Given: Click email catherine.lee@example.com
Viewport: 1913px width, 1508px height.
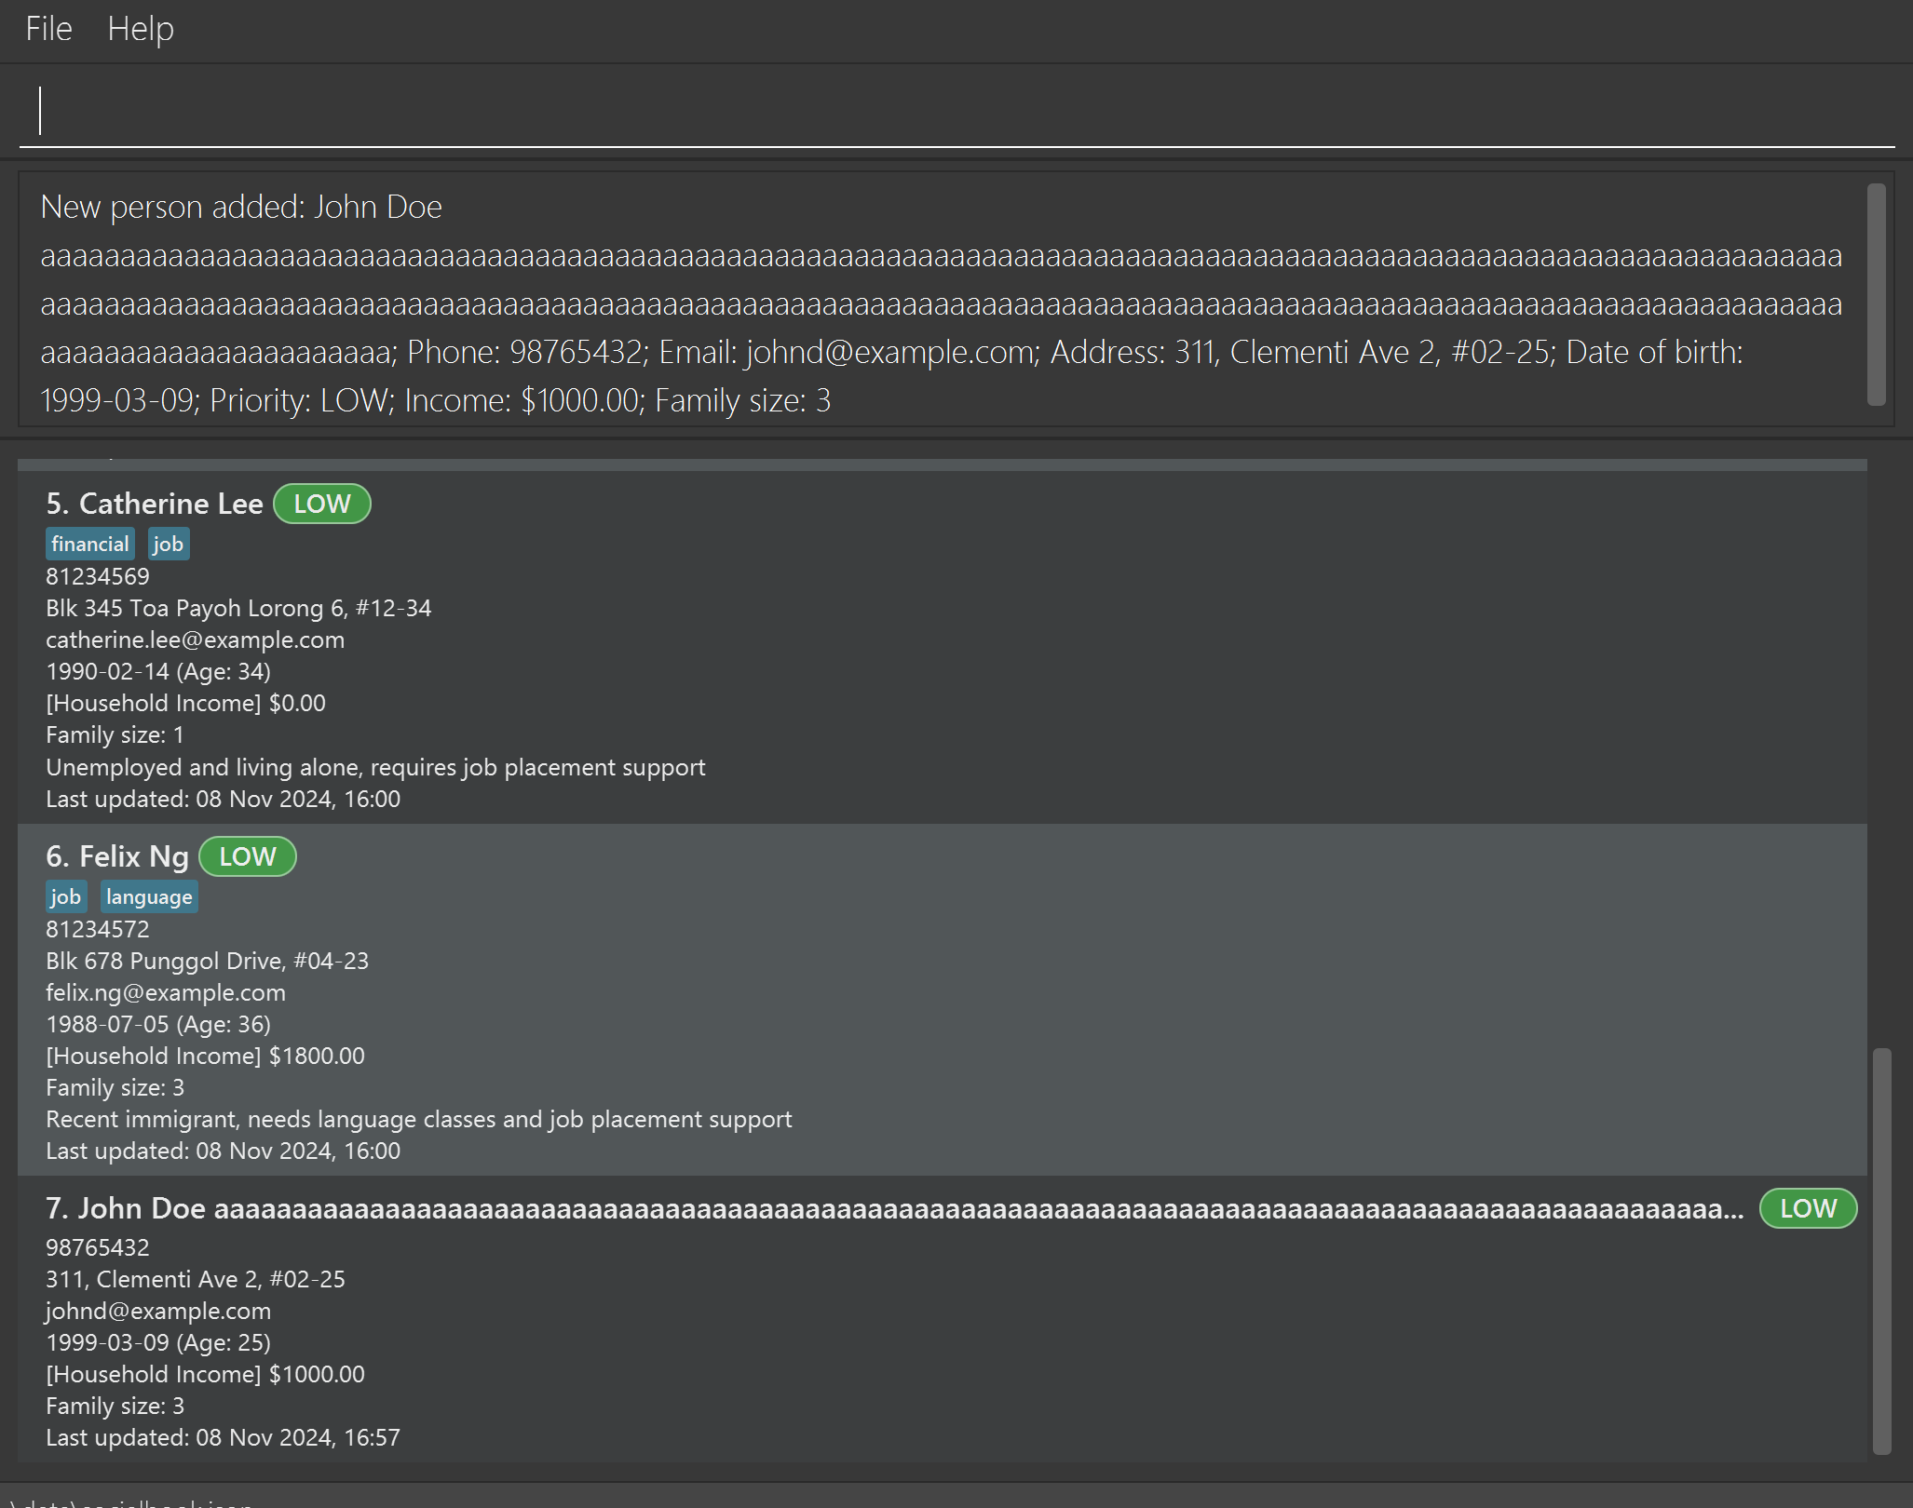Looking at the screenshot, I should pyautogui.click(x=195, y=640).
